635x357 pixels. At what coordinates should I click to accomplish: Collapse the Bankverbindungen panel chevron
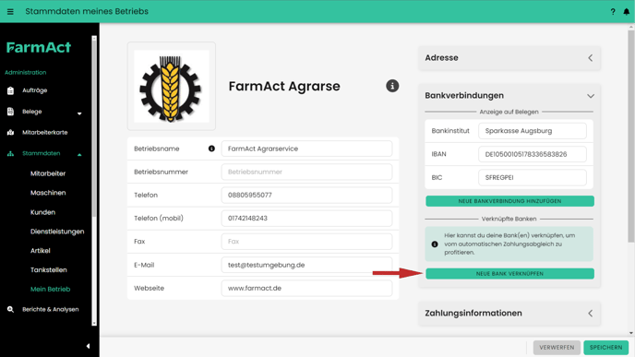591,96
